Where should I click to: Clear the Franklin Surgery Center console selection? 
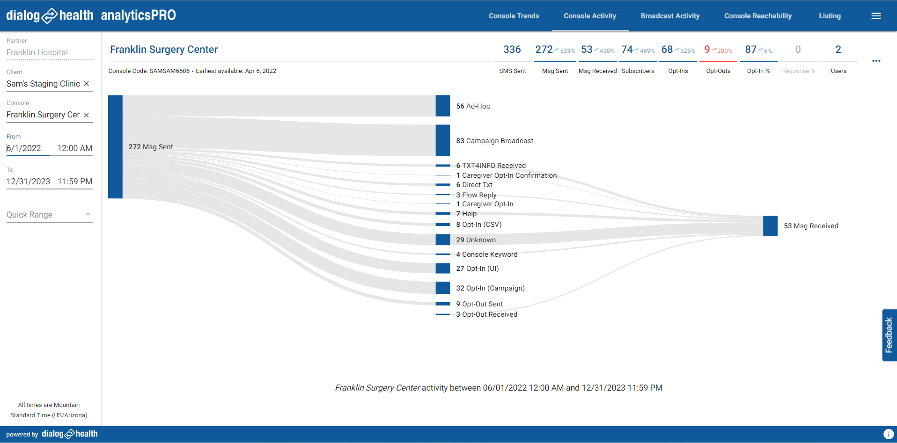(x=86, y=115)
